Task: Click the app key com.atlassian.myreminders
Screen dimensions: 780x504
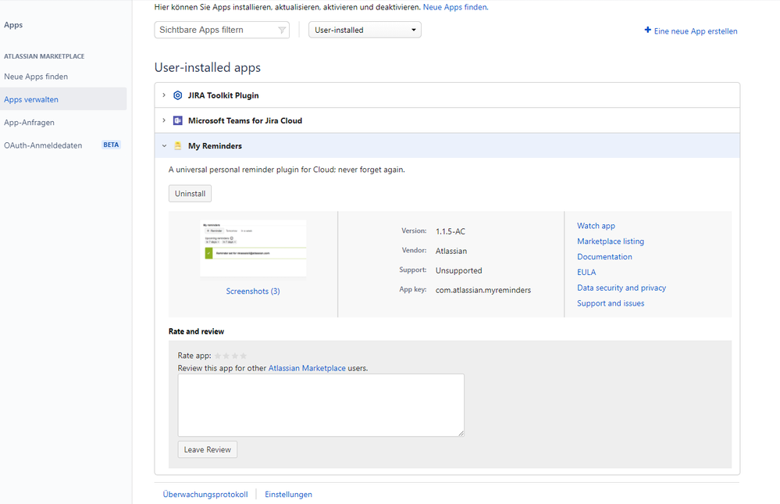Action: [483, 291]
